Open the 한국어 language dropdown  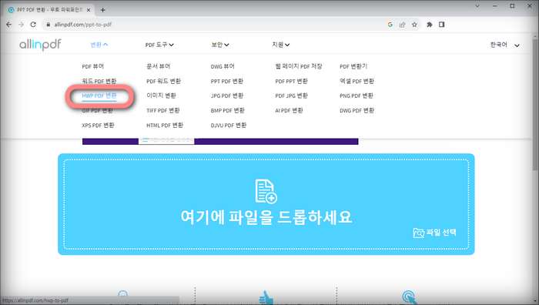pos(504,45)
